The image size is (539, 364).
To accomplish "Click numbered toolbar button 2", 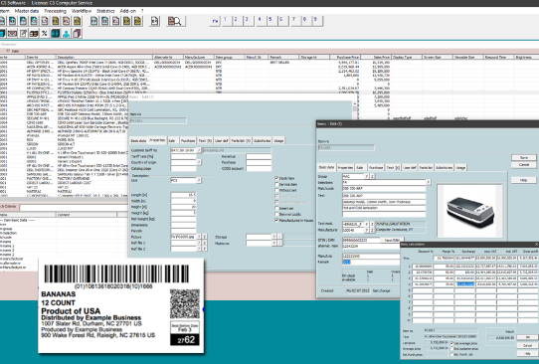I will point(237,21).
